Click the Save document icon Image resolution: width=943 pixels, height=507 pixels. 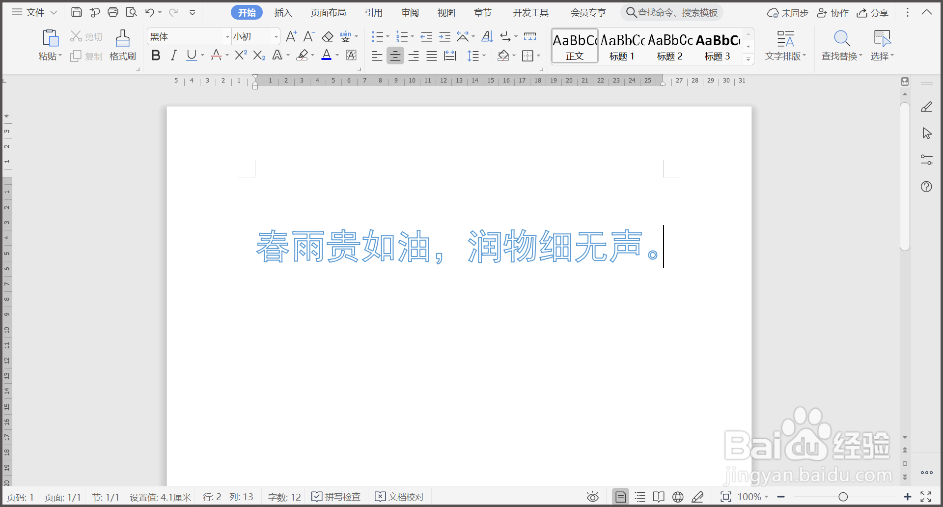point(77,12)
